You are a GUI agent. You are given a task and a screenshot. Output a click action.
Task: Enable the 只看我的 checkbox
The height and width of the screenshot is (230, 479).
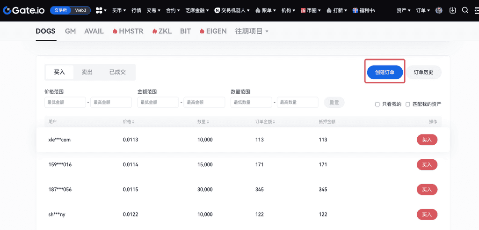377,104
